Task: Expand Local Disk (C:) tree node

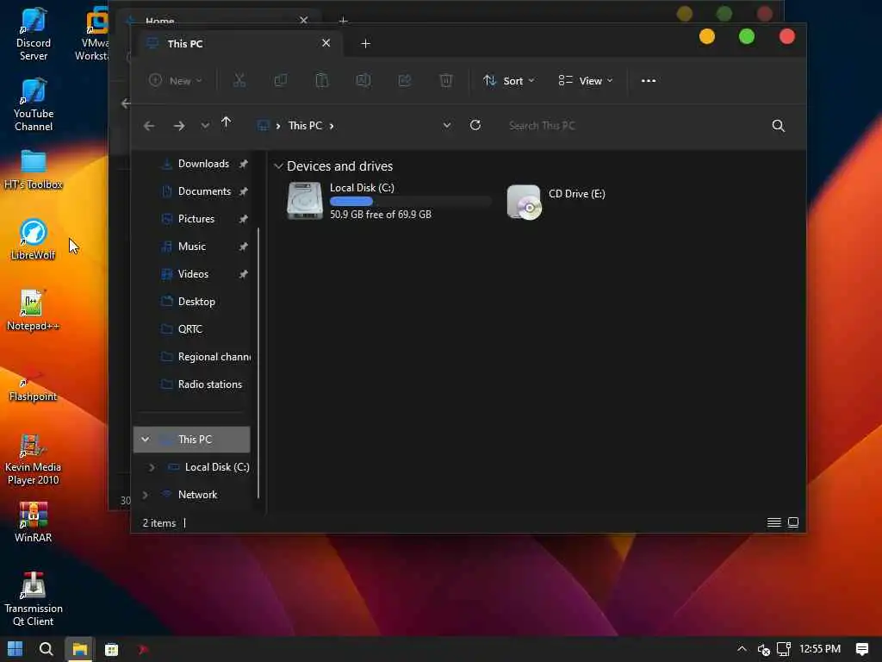Action: (152, 467)
